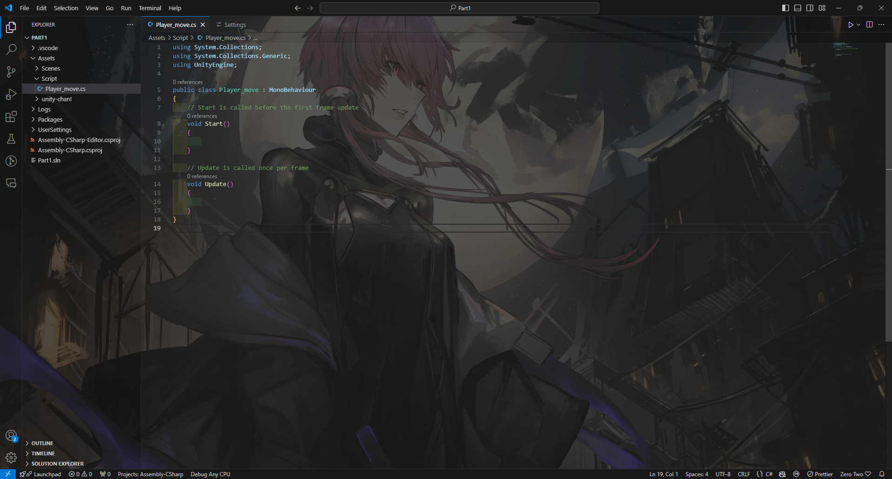Click the Prettier status item
This screenshot has width=892, height=479.
pos(820,474)
